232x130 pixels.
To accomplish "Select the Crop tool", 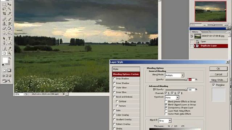I will click(x=4, y=13).
